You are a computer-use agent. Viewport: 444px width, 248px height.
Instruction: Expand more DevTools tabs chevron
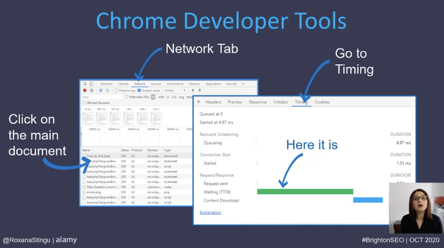pyautogui.click(x=243, y=84)
